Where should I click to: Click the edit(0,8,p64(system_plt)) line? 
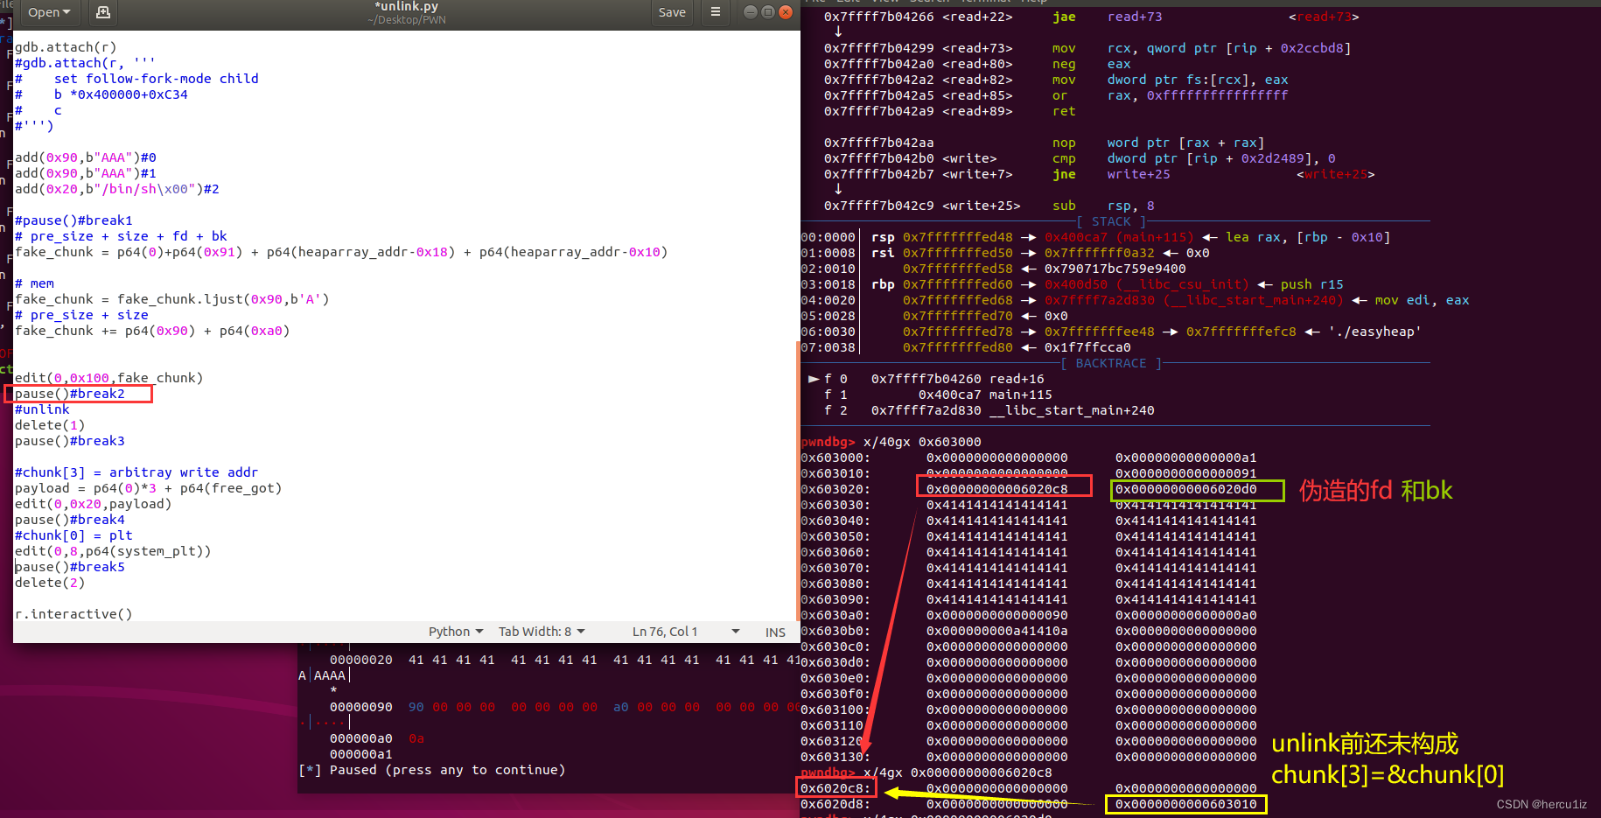tap(113, 551)
